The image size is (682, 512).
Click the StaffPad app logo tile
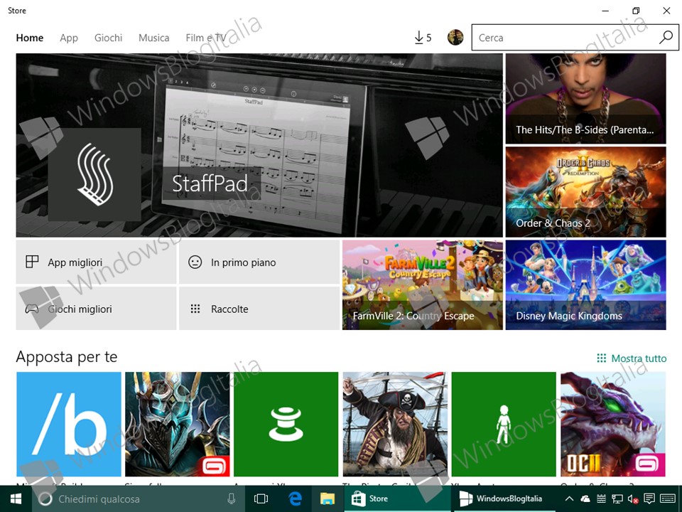(x=94, y=175)
